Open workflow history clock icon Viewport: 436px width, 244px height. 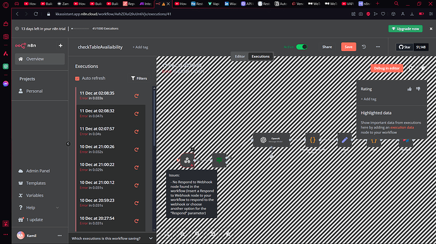(x=364, y=47)
